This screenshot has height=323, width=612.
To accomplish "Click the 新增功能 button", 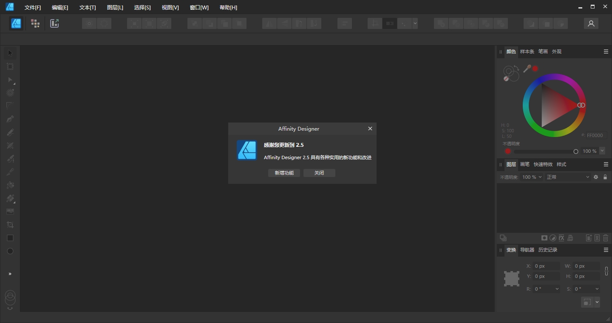I will (x=284, y=173).
